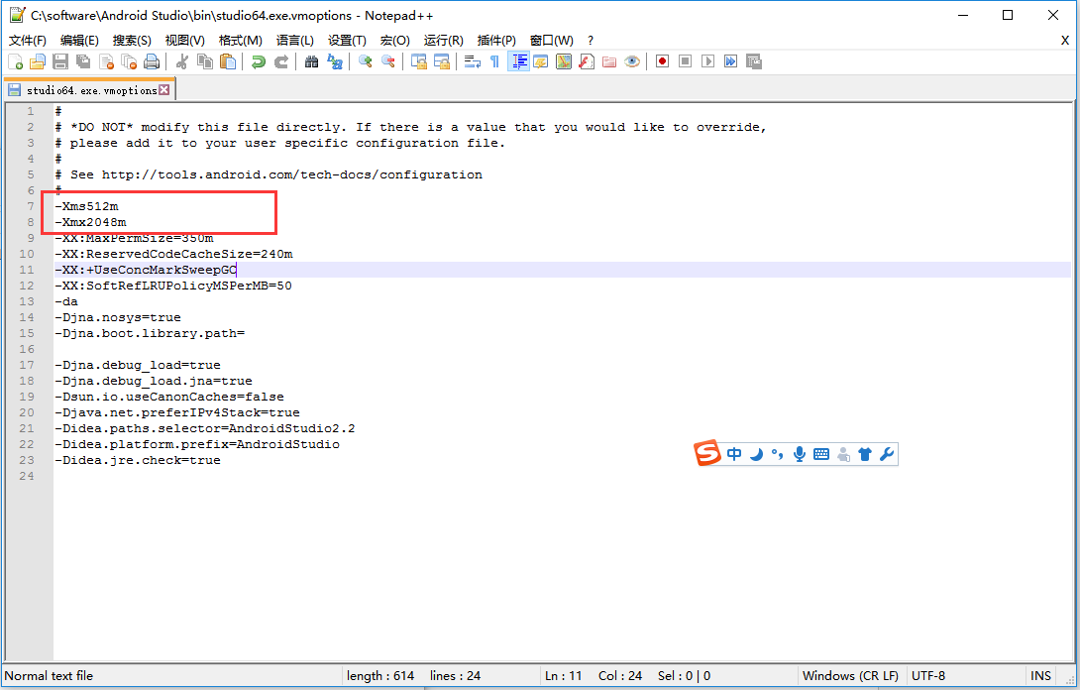Open the 搜索(S) menu

tap(132, 41)
